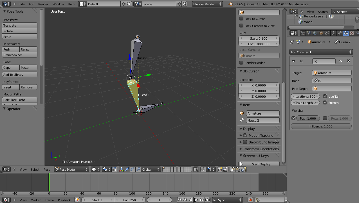Viewport: 359px width, 203px height.
Task: Open the Pose menu in 3D view header
Action: 47,169
